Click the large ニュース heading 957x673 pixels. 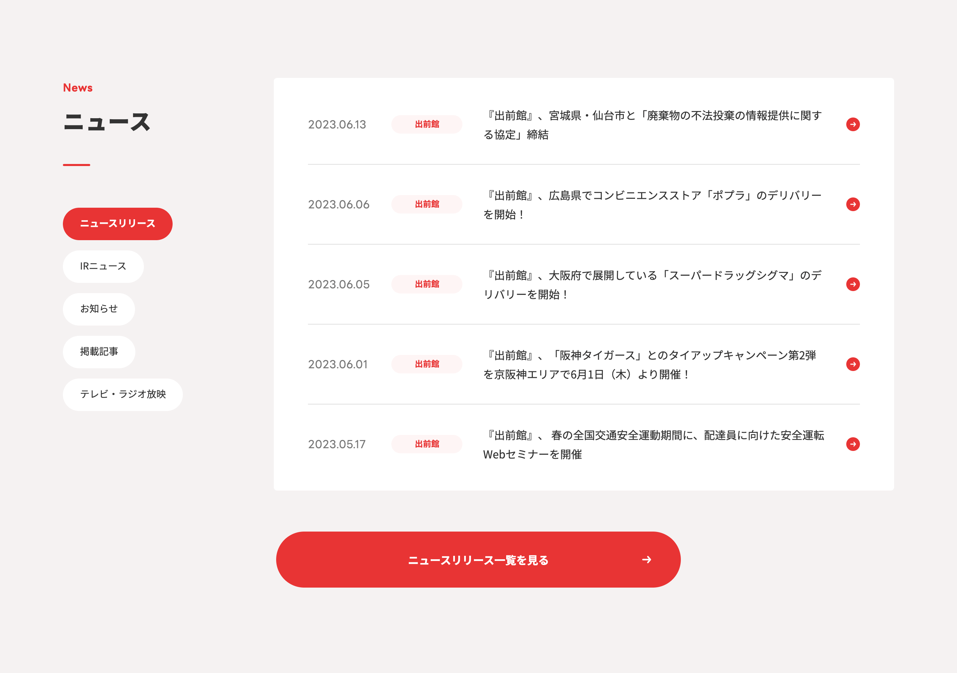pyautogui.click(x=107, y=123)
